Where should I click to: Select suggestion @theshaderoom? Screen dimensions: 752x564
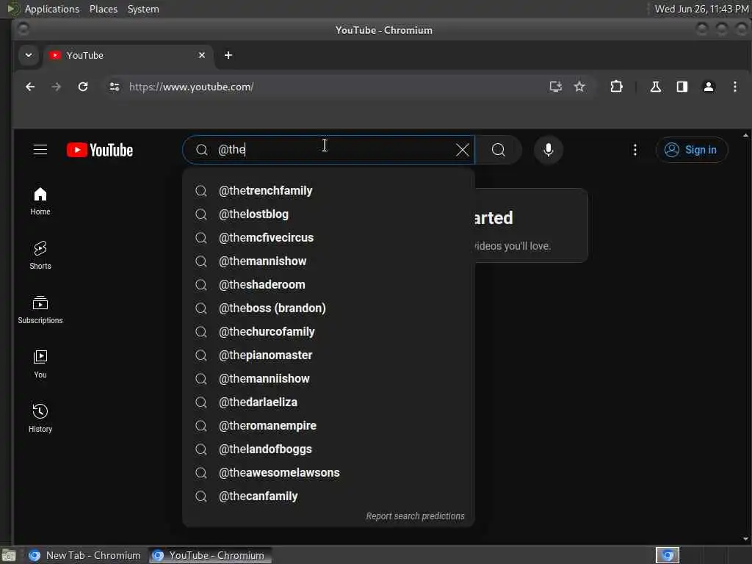pos(328,284)
